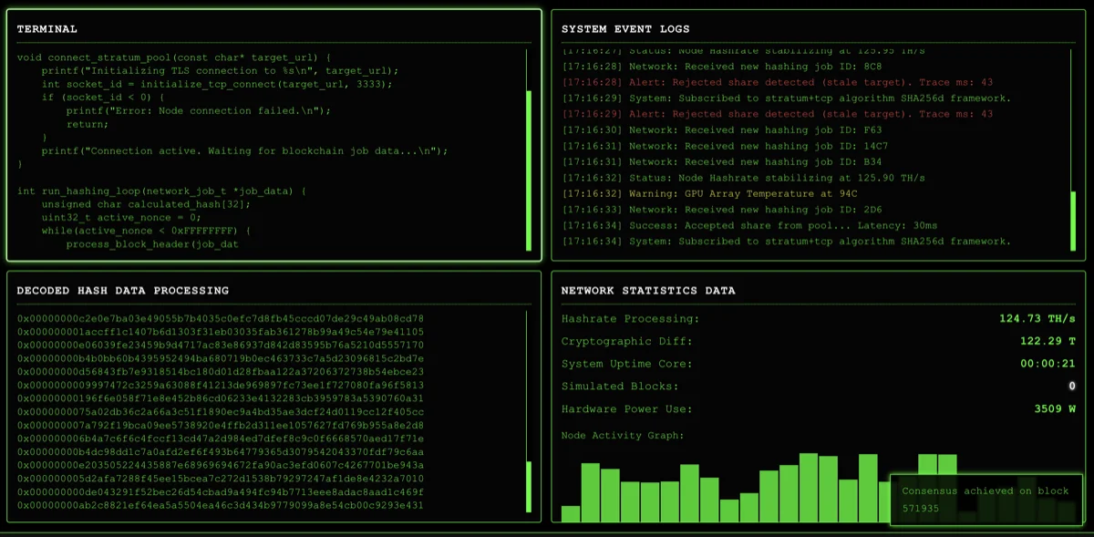Image resolution: width=1094 pixels, height=537 pixels.
Task: Click the 'Simulated Blocks:' label
Action: [621, 387]
